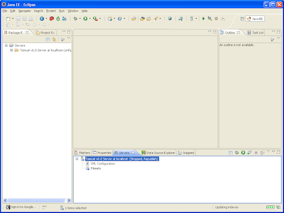Click the green progress indicator in status bar
This screenshot has height=213, width=284.
tap(270, 207)
